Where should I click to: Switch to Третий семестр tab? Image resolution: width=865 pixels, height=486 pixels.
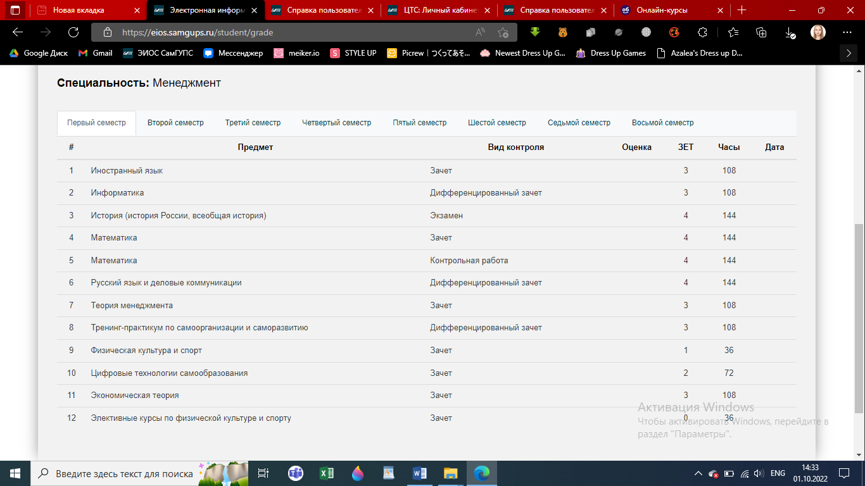pos(253,123)
